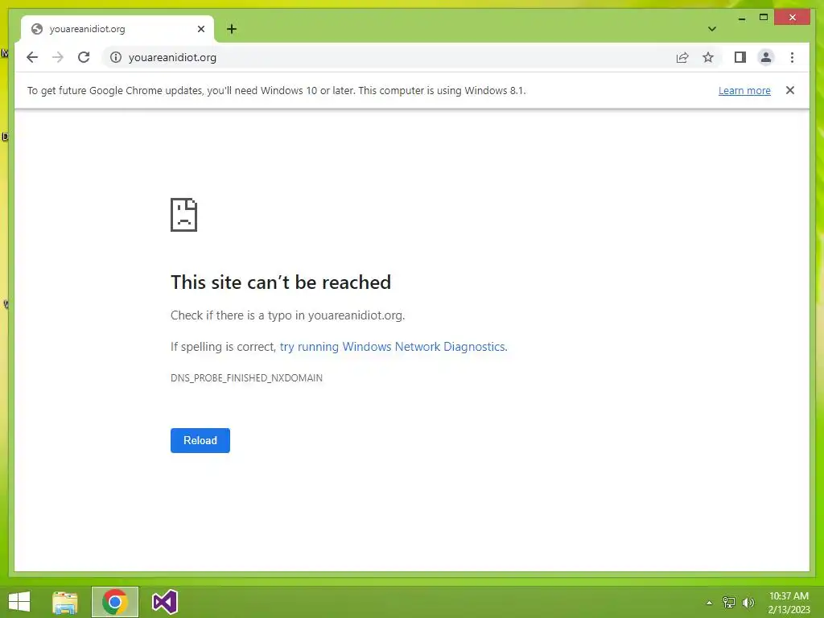Reload page via toolbar refresh icon
Image resolution: width=824 pixels, height=618 pixels.
[x=84, y=57]
